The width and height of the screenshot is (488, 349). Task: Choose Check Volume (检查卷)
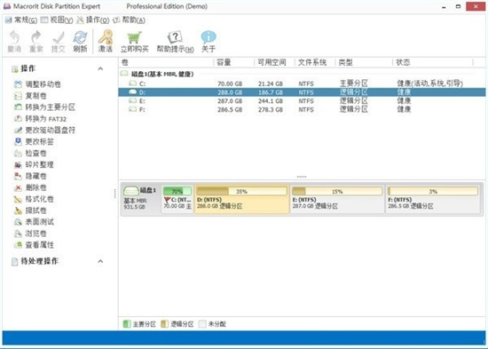click(x=30, y=153)
